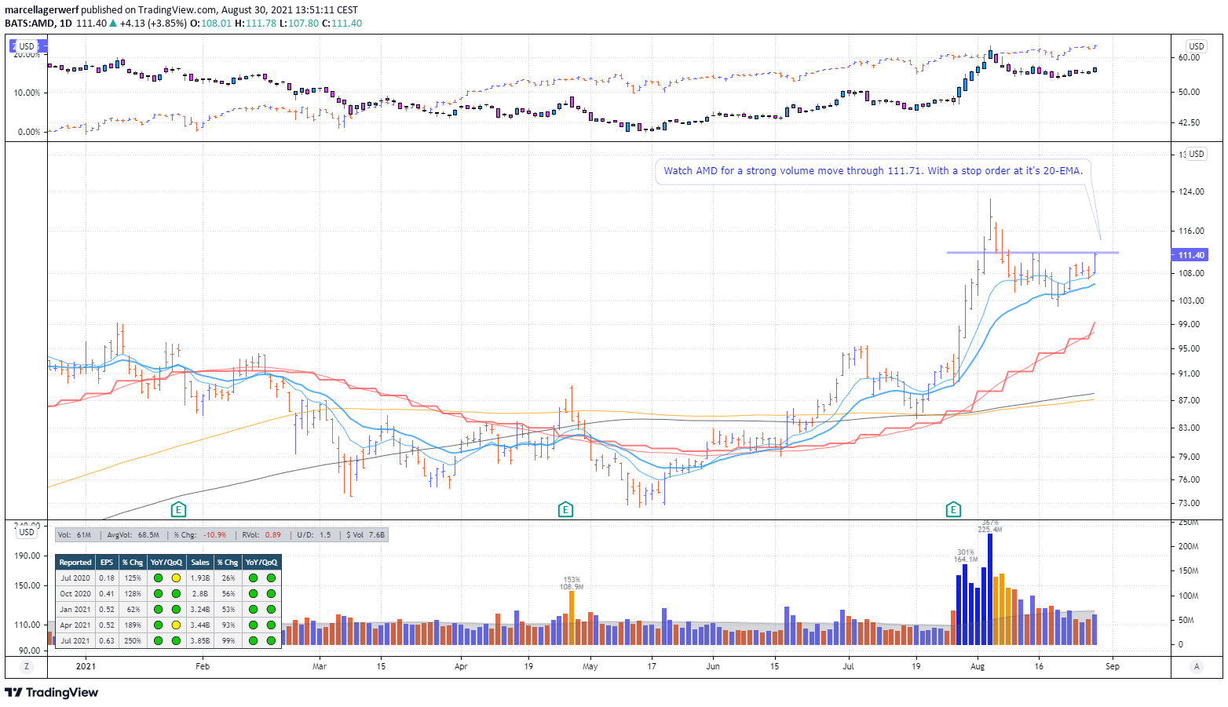This screenshot has height=707, width=1228.
Task: Click the 10.00% label on top-left scale
Action: click(x=27, y=93)
